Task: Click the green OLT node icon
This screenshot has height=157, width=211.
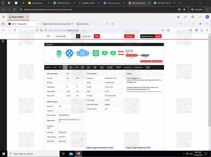Action: tap(96, 53)
